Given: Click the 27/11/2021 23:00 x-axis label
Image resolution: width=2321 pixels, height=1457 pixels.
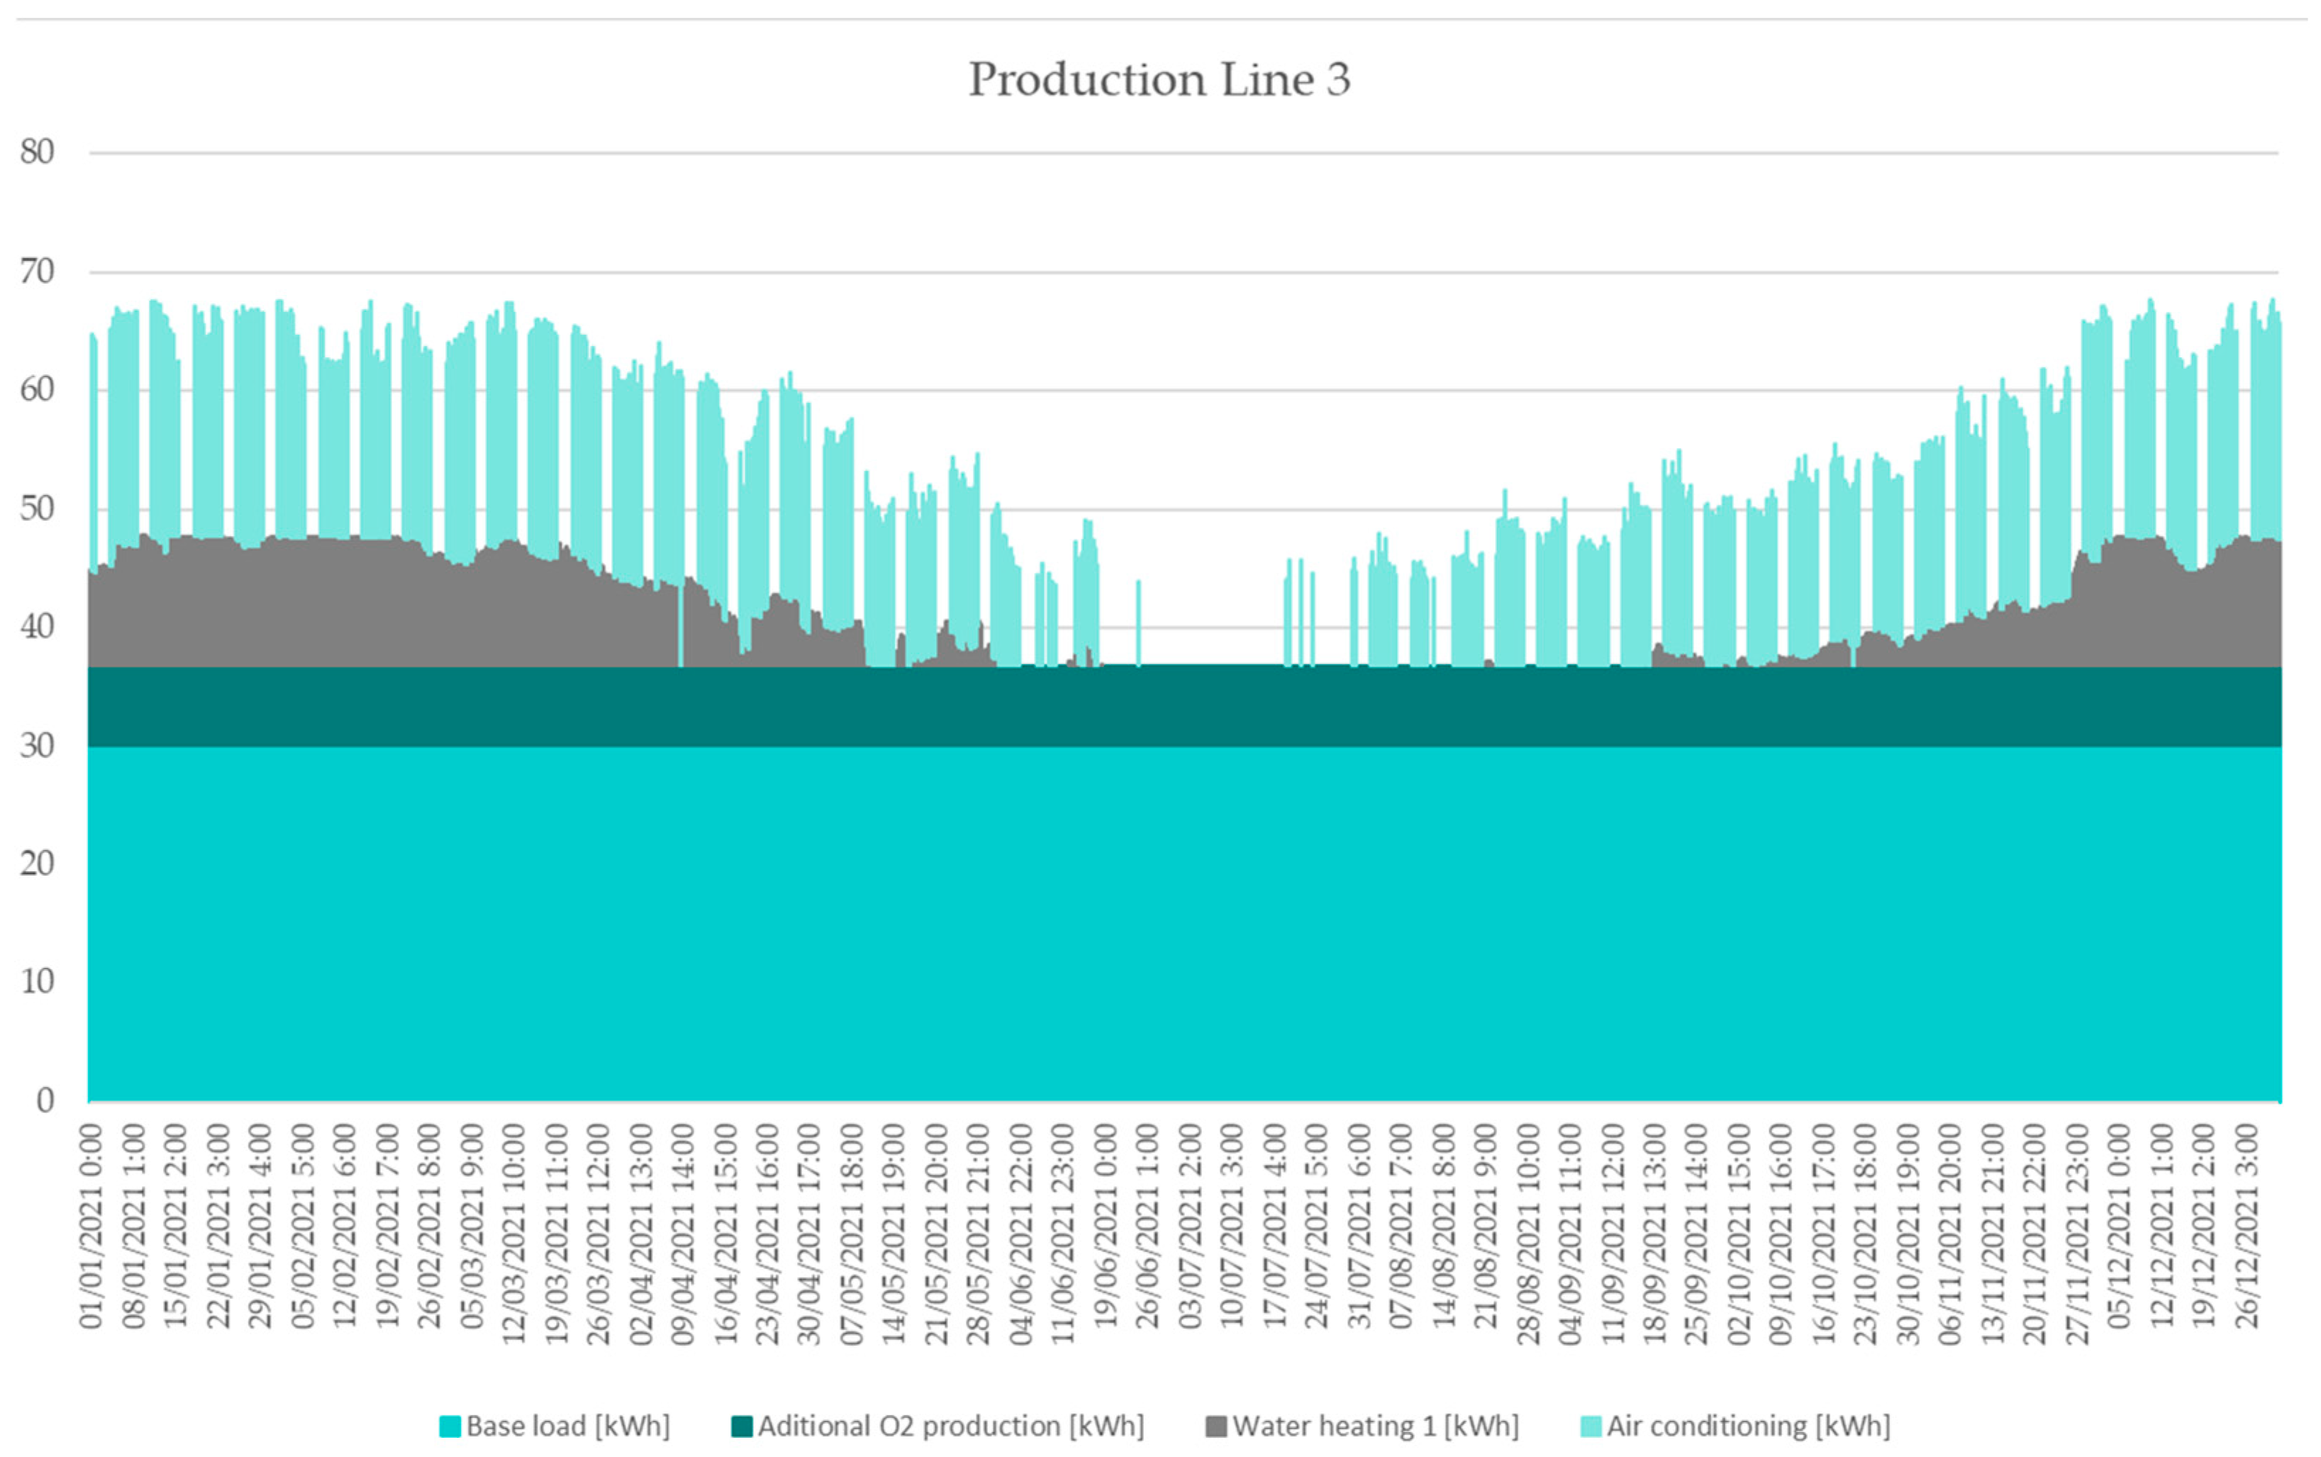Looking at the screenshot, I should (x=2077, y=1234).
